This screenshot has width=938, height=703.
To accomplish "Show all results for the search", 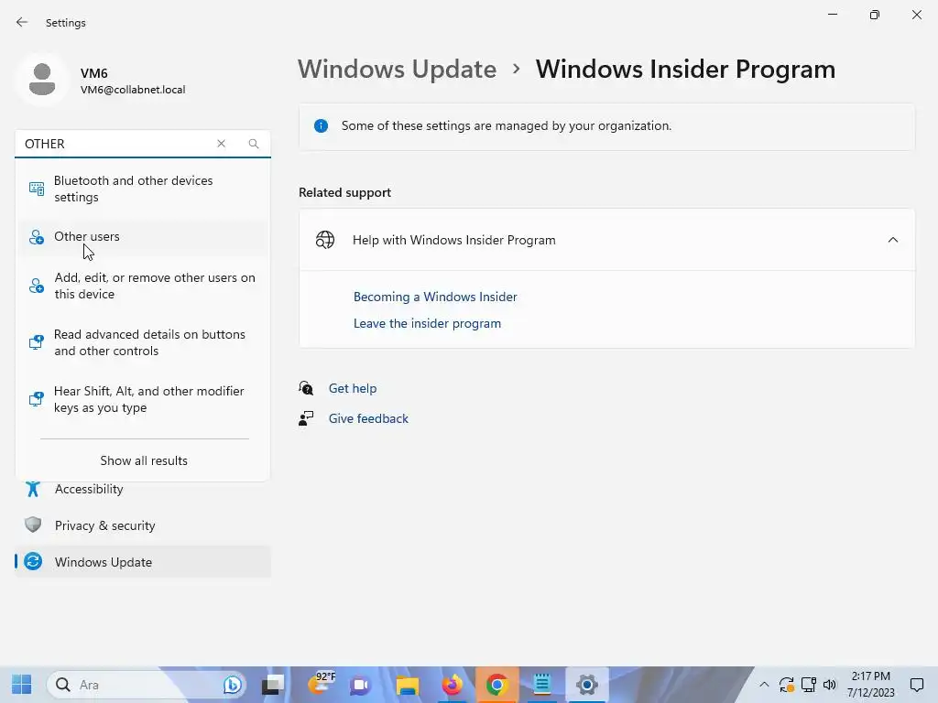I will [144, 460].
